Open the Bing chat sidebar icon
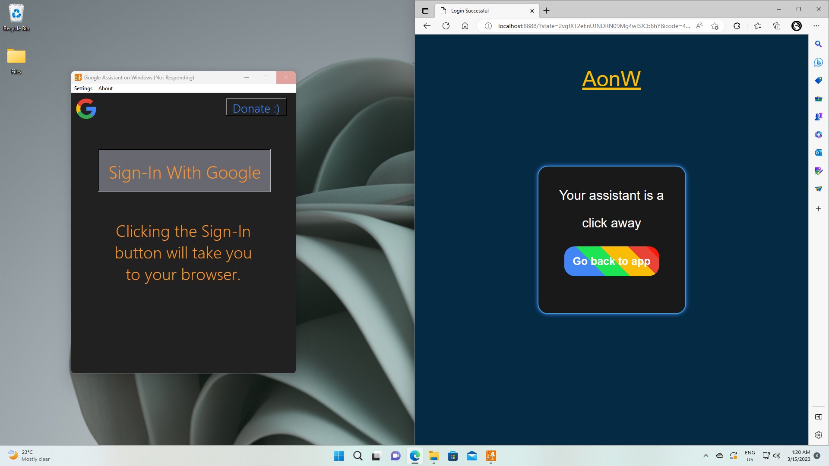The image size is (829, 466). (818, 62)
